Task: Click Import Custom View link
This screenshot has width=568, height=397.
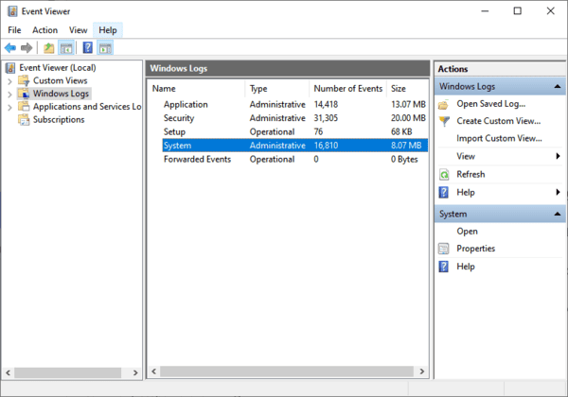Action: click(x=499, y=139)
